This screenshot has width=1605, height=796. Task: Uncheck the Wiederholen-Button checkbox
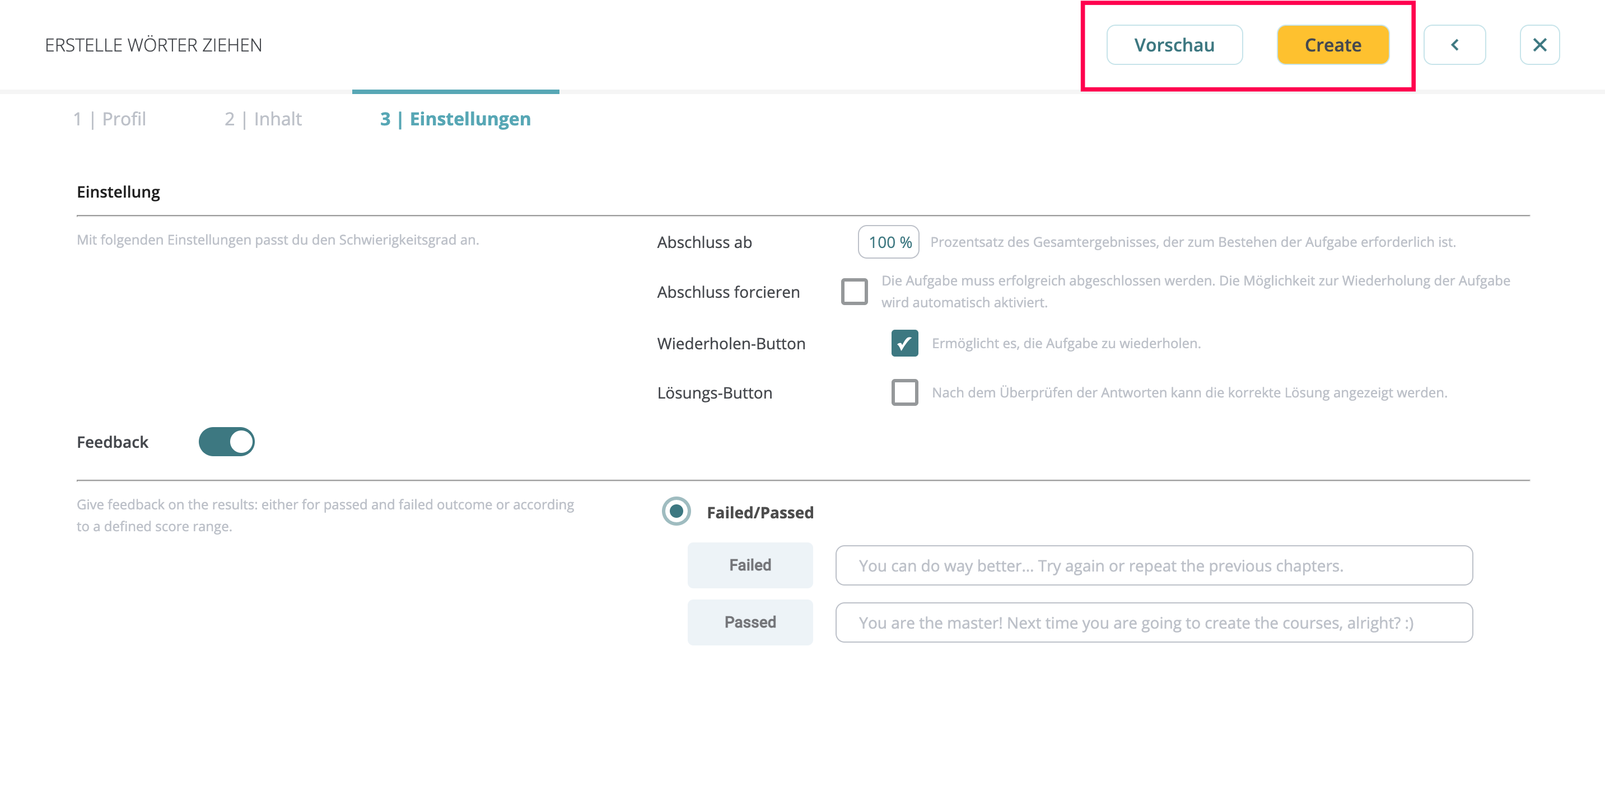[x=904, y=343]
